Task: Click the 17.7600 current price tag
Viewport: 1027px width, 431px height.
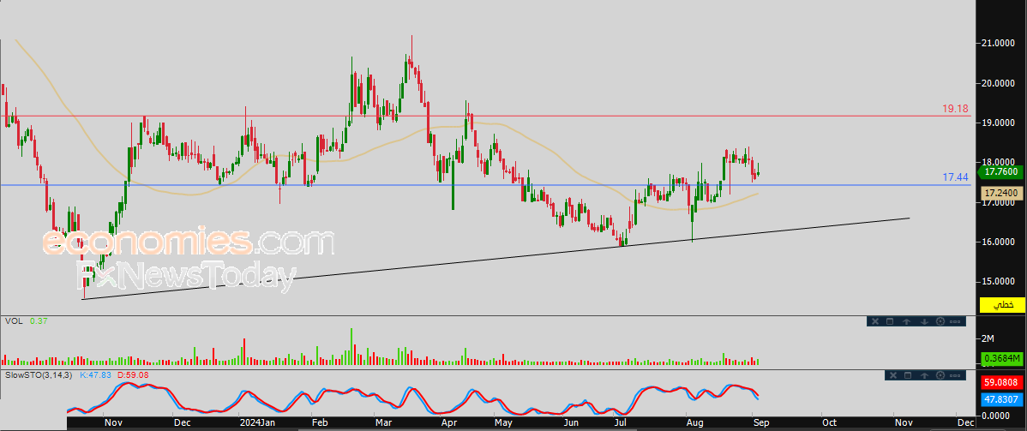Action: tap(1001, 172)
